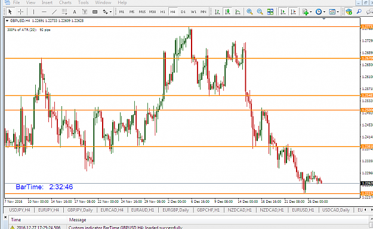Open the File menu

pos(17,2)
